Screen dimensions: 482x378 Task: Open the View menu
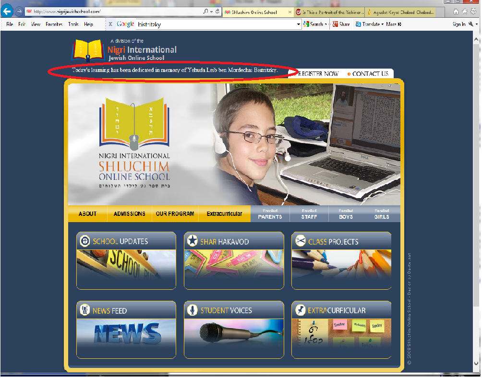[x=36, y=24]
